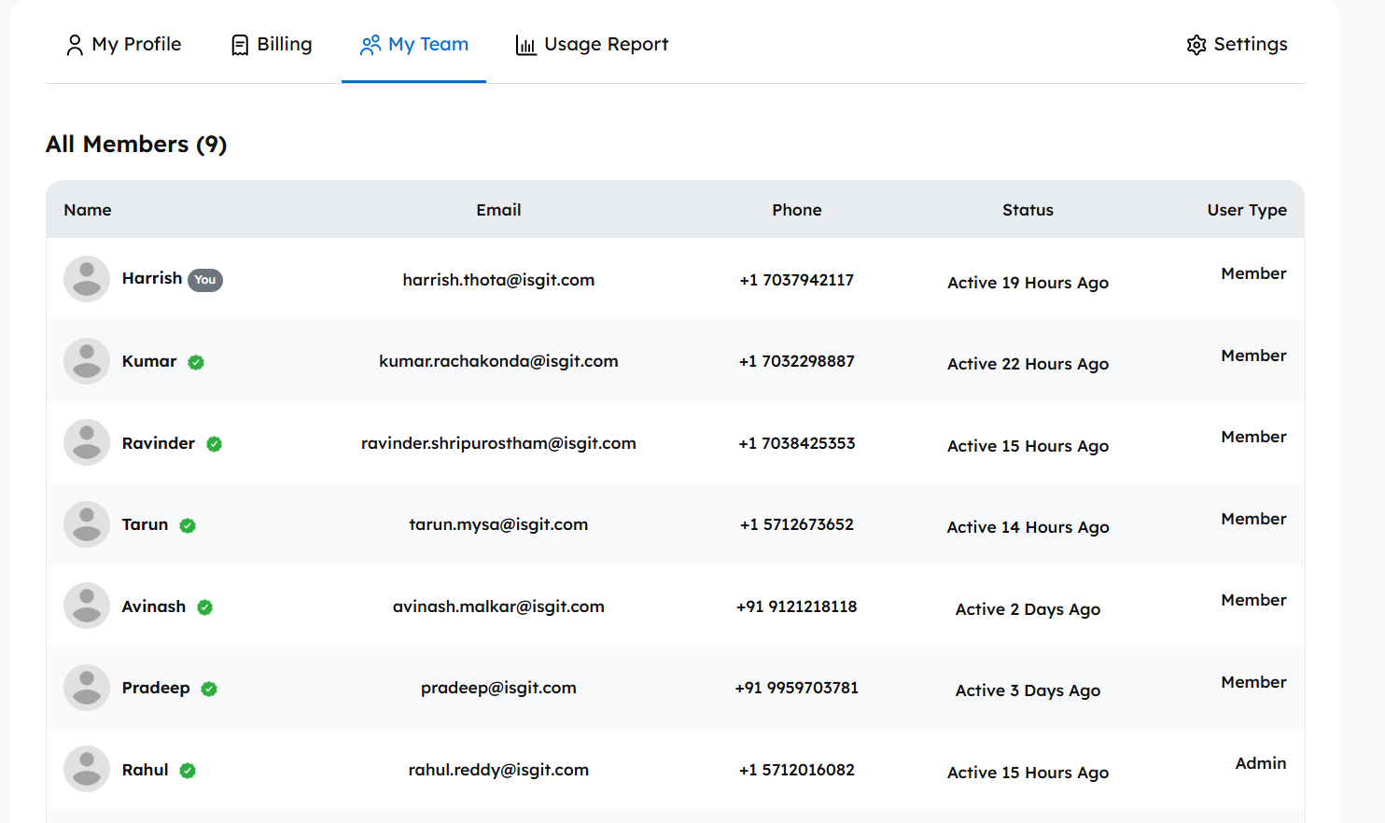Click the Name column header
This screenshot has width=1385, height=823.
pyautogui.click(x=88, y=210)
